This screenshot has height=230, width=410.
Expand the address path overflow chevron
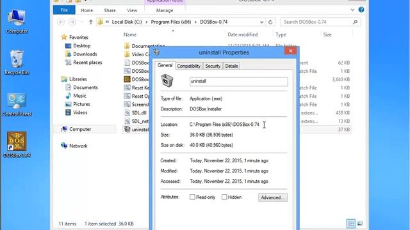point(107,22)
